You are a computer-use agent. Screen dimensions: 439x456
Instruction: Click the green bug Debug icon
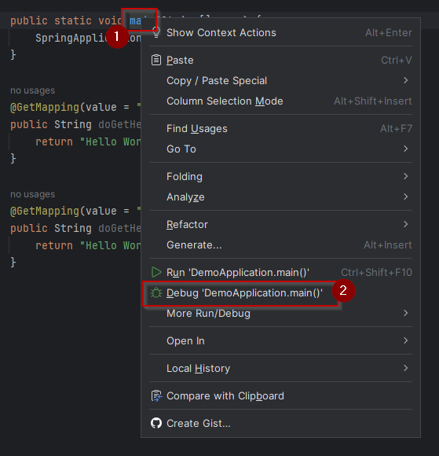156,292
